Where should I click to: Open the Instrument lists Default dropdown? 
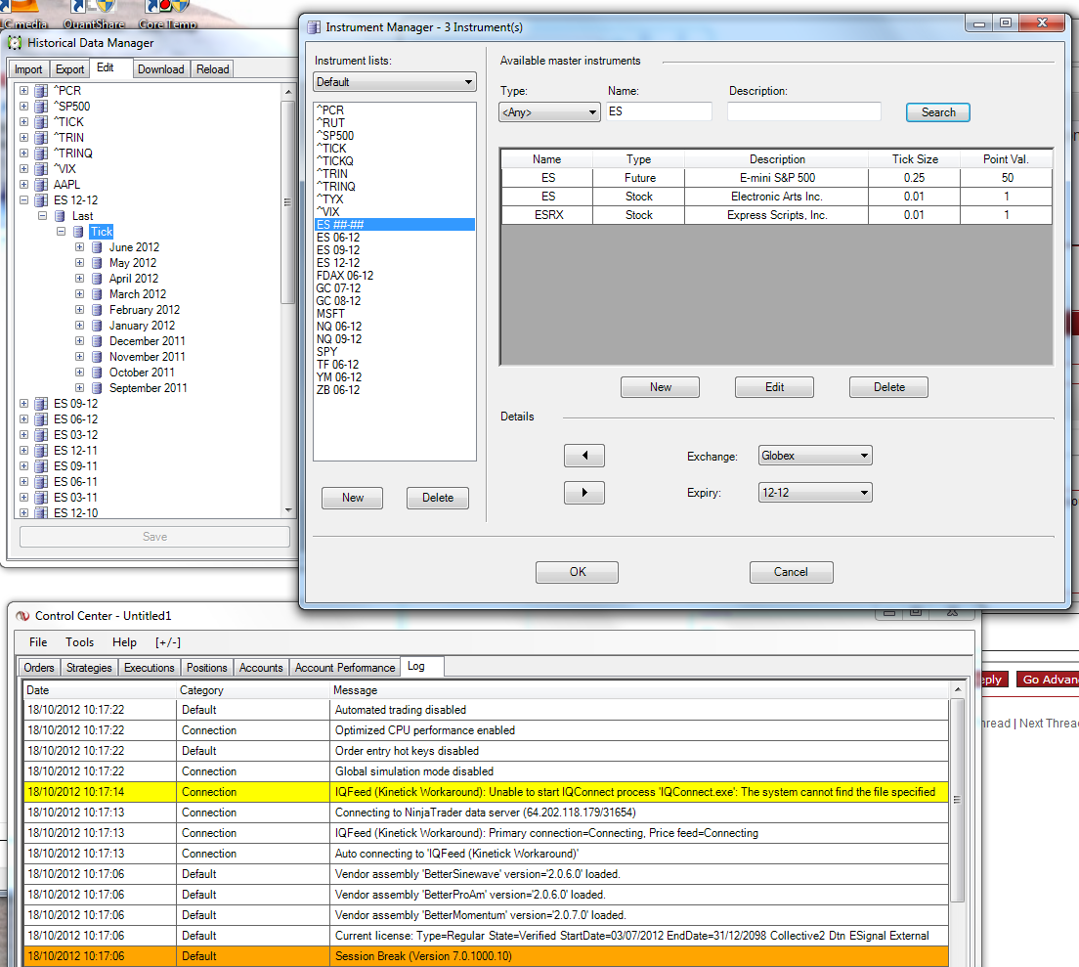click(394, 82)
